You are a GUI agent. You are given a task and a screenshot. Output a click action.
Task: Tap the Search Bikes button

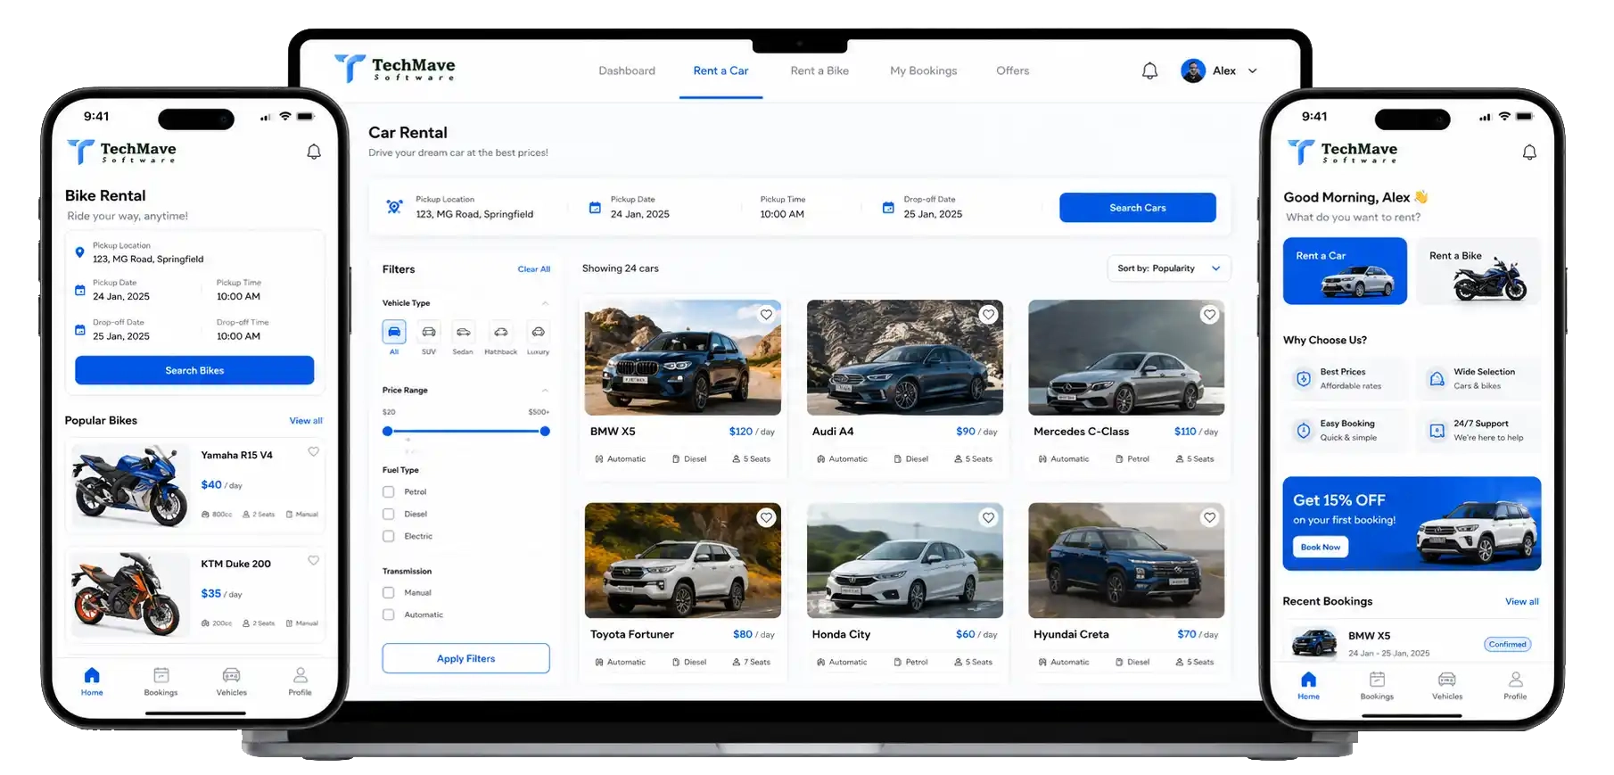pos(194,370)
